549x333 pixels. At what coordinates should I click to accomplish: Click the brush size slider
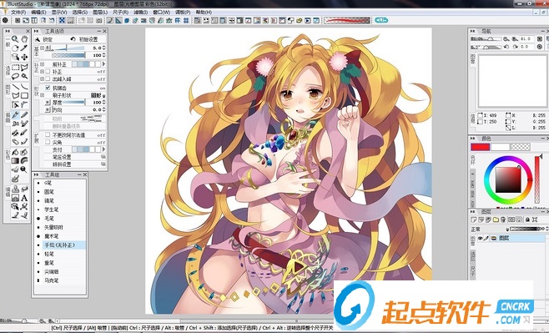coord(68,48)
